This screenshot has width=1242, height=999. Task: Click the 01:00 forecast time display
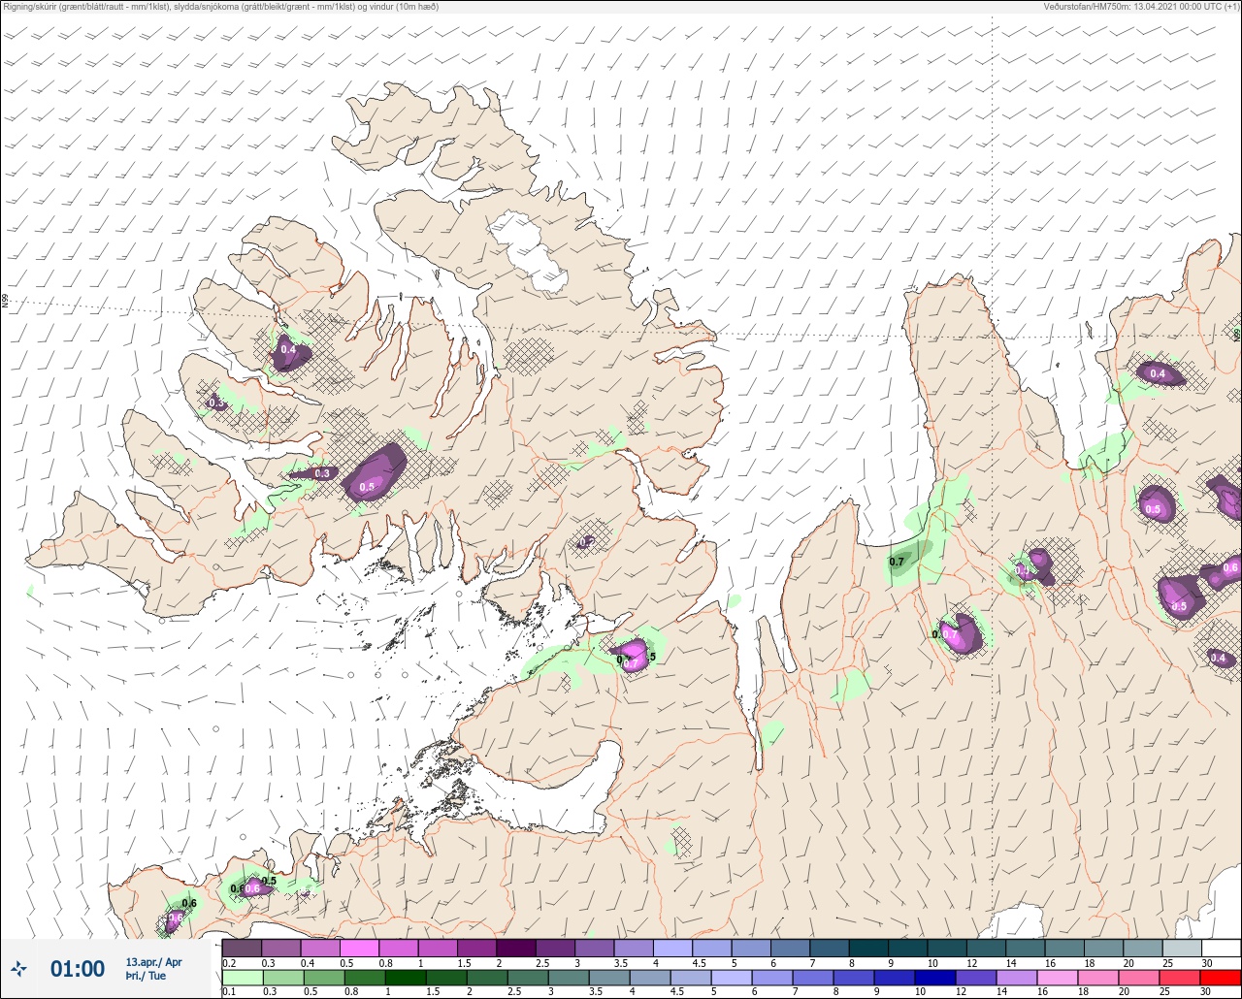pyautogui.click(x=78, y=969)
